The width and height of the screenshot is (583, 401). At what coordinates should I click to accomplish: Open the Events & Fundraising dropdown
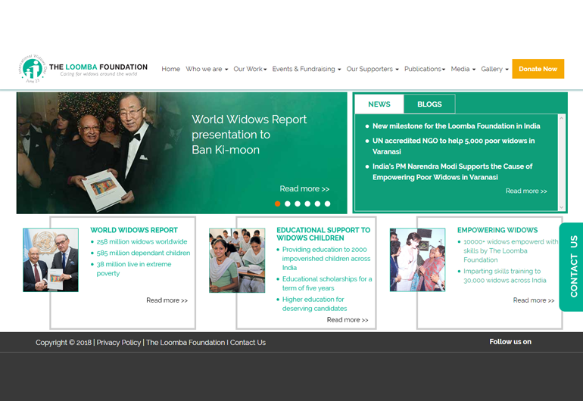click(x=307, y=69)
